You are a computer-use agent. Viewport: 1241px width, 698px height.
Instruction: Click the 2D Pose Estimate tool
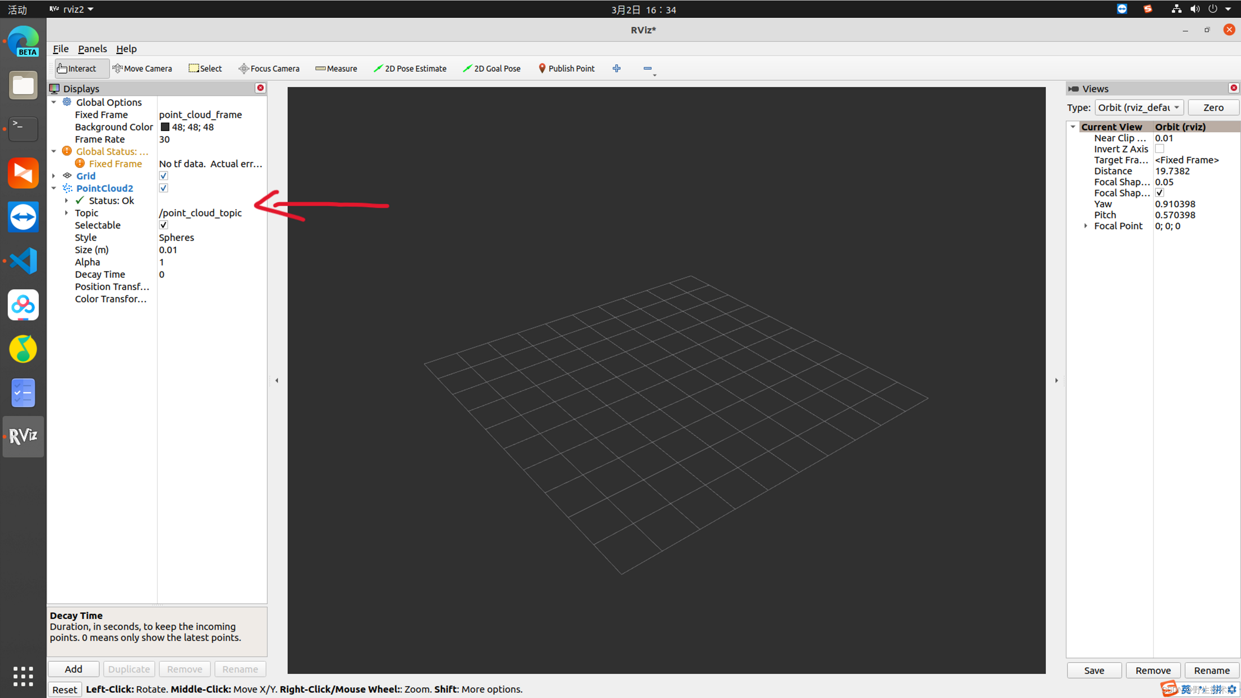pos(412,68)
